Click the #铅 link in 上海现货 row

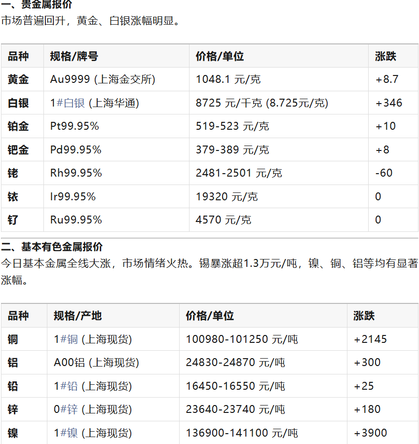coord(69,386)
